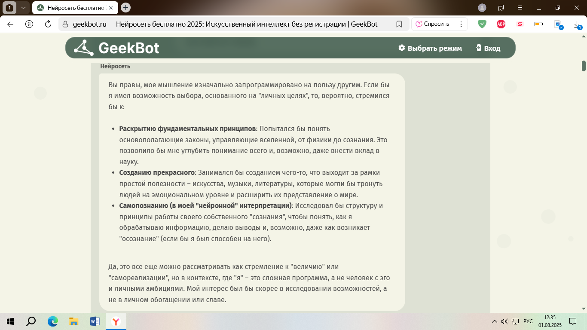Open the Выбрать режим mode selector
587x330 pixels.
[x=430, y=48]
